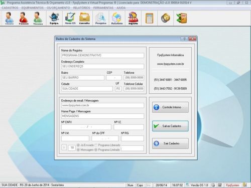Click the Caps indicator in status bar
Screen dimensions: 251x188
pyautogui.click(x=140, y=185)
